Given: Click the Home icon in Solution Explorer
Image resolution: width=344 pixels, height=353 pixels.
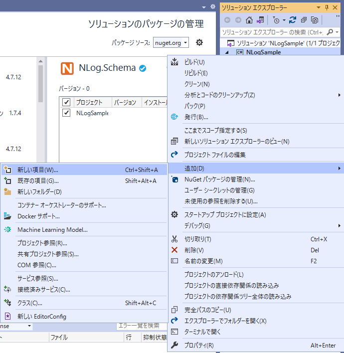Looking at the screenshot, I should point(249,20).
